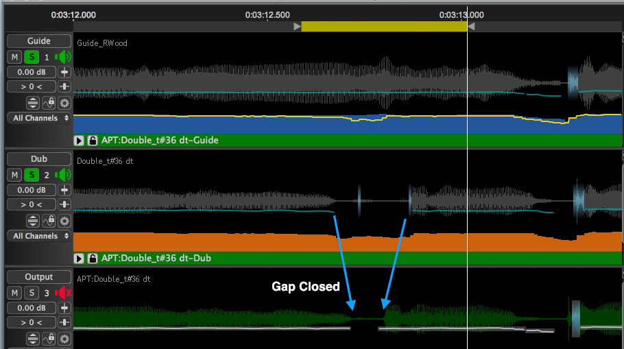Click the red muted speaker on Output track
624x349 pixels.
(63, 293)
